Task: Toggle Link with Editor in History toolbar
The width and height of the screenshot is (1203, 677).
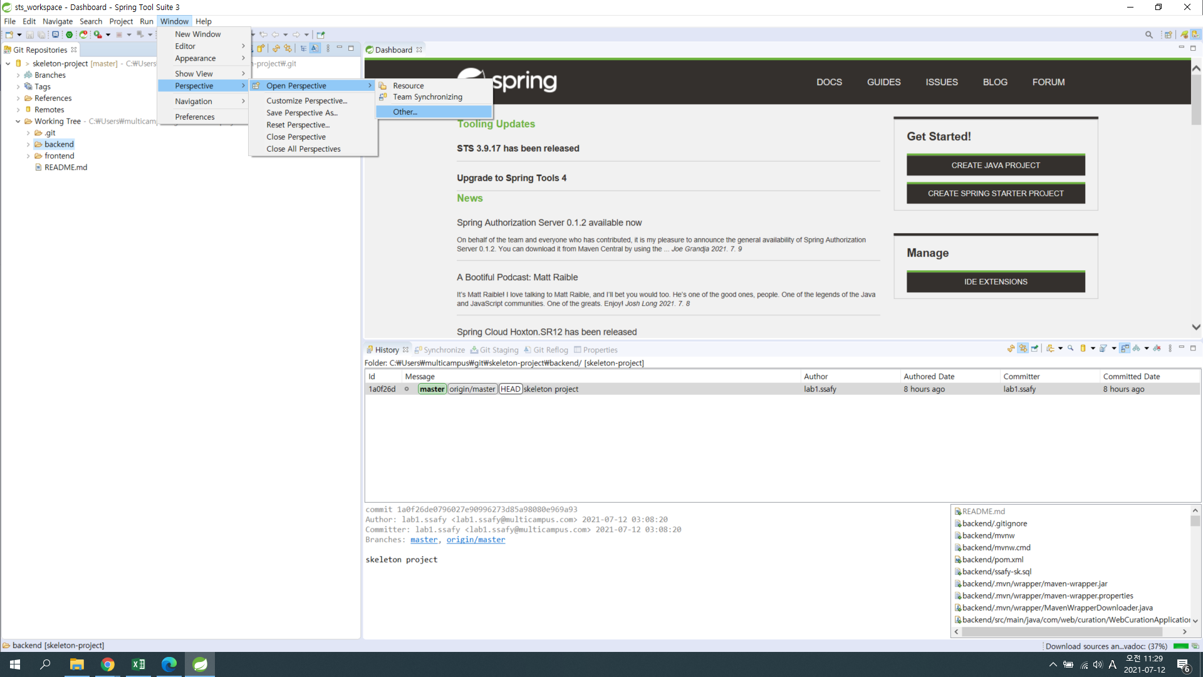Action: [1023, 349]
